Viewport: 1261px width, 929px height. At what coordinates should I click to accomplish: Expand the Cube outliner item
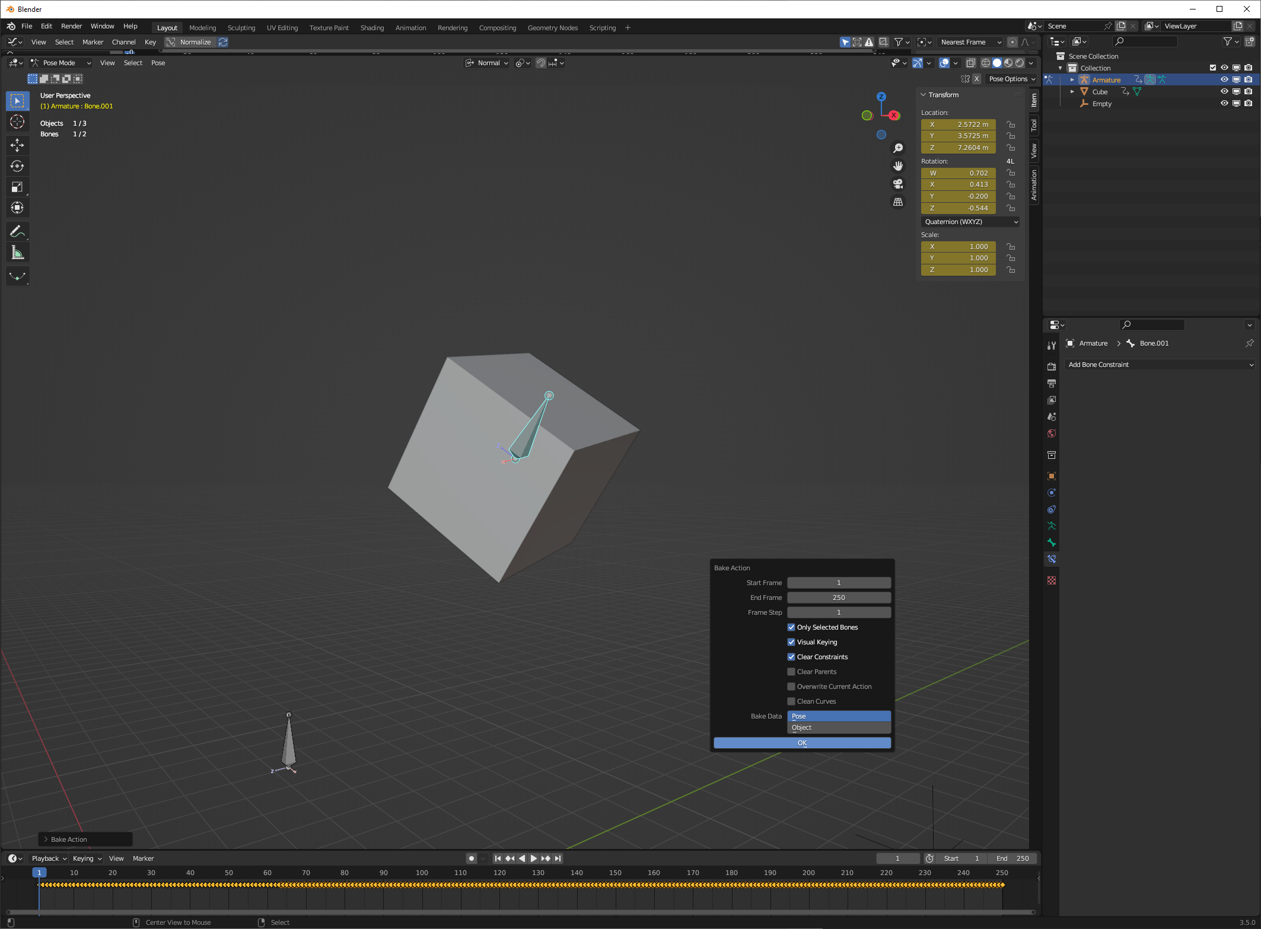(1072, 92)
